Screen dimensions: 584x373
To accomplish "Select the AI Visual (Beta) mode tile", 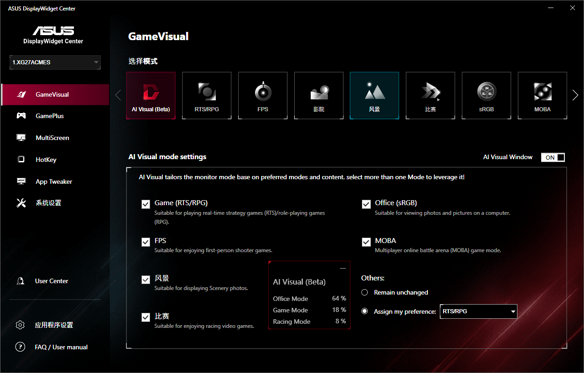I will [x=151, y=95].
